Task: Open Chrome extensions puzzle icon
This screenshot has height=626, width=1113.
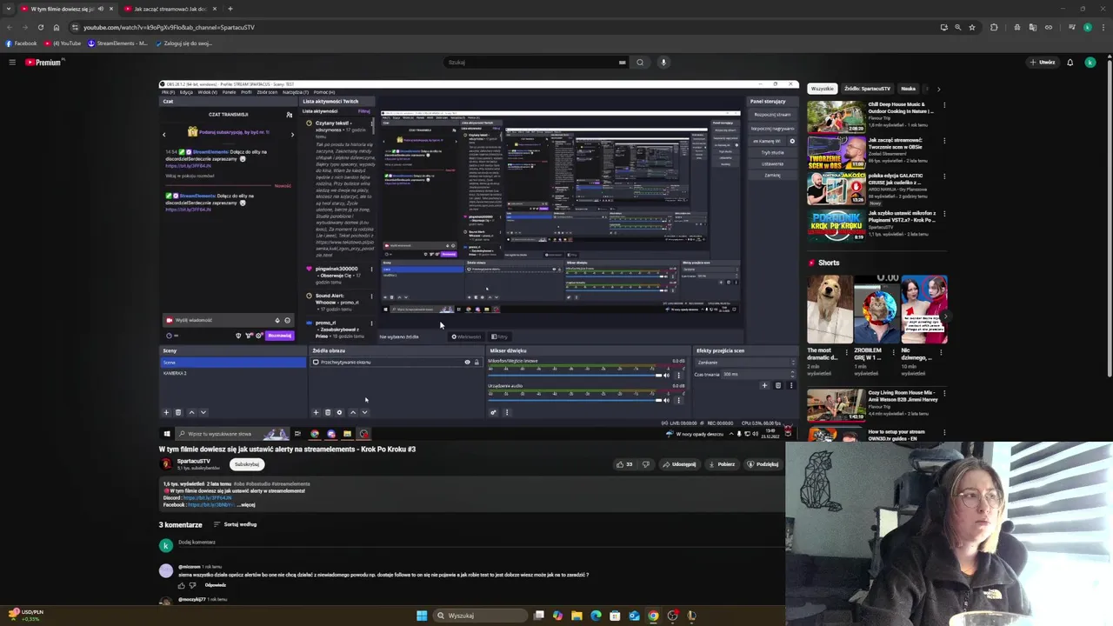Action: click(994, 27)
